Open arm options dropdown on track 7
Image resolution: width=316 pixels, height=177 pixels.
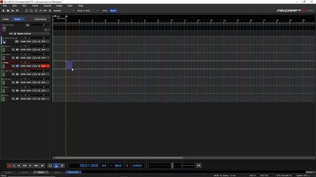(48, 90)
